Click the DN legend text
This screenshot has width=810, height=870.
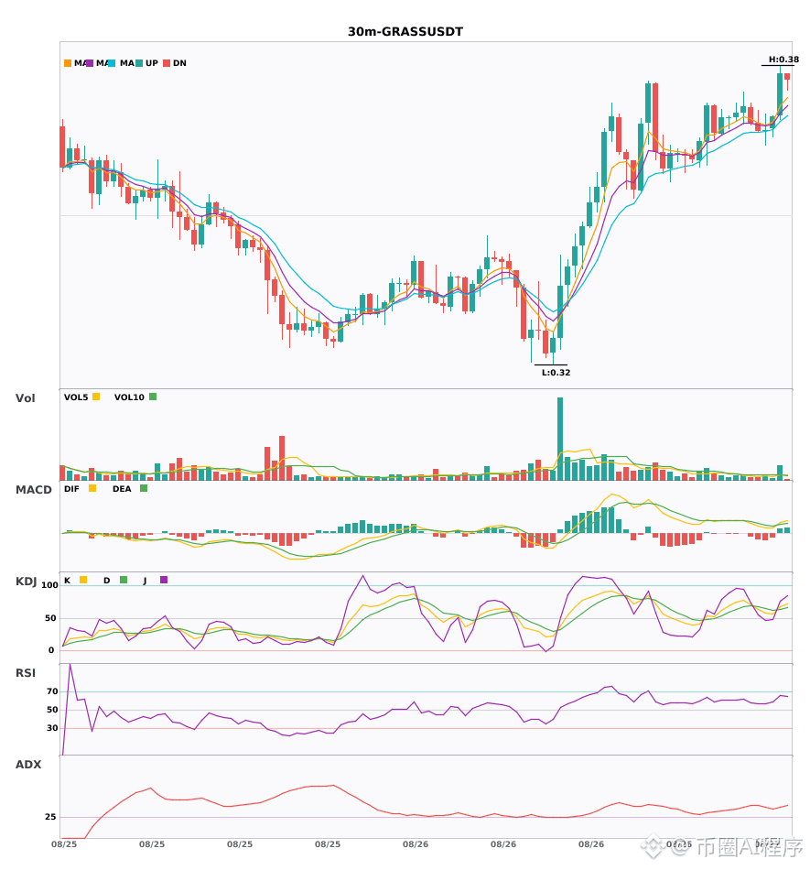[x=179, y=63]
